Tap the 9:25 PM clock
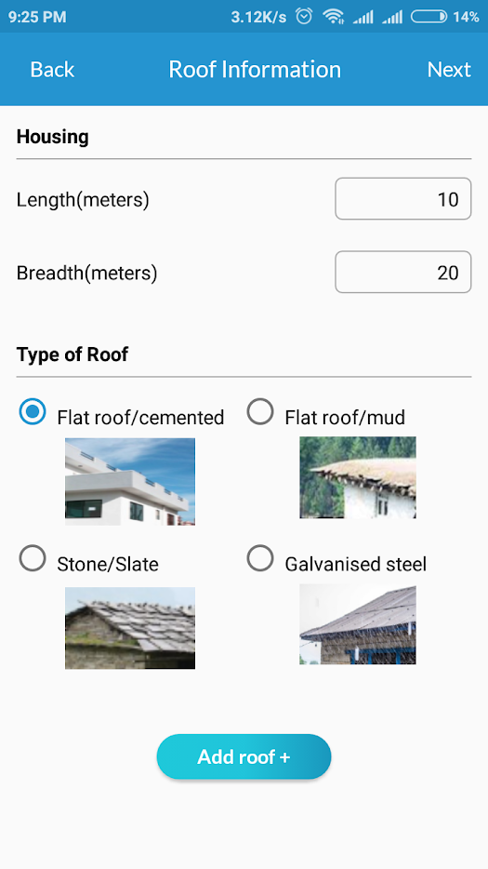 pyautogui.click(x=37, y=17)
